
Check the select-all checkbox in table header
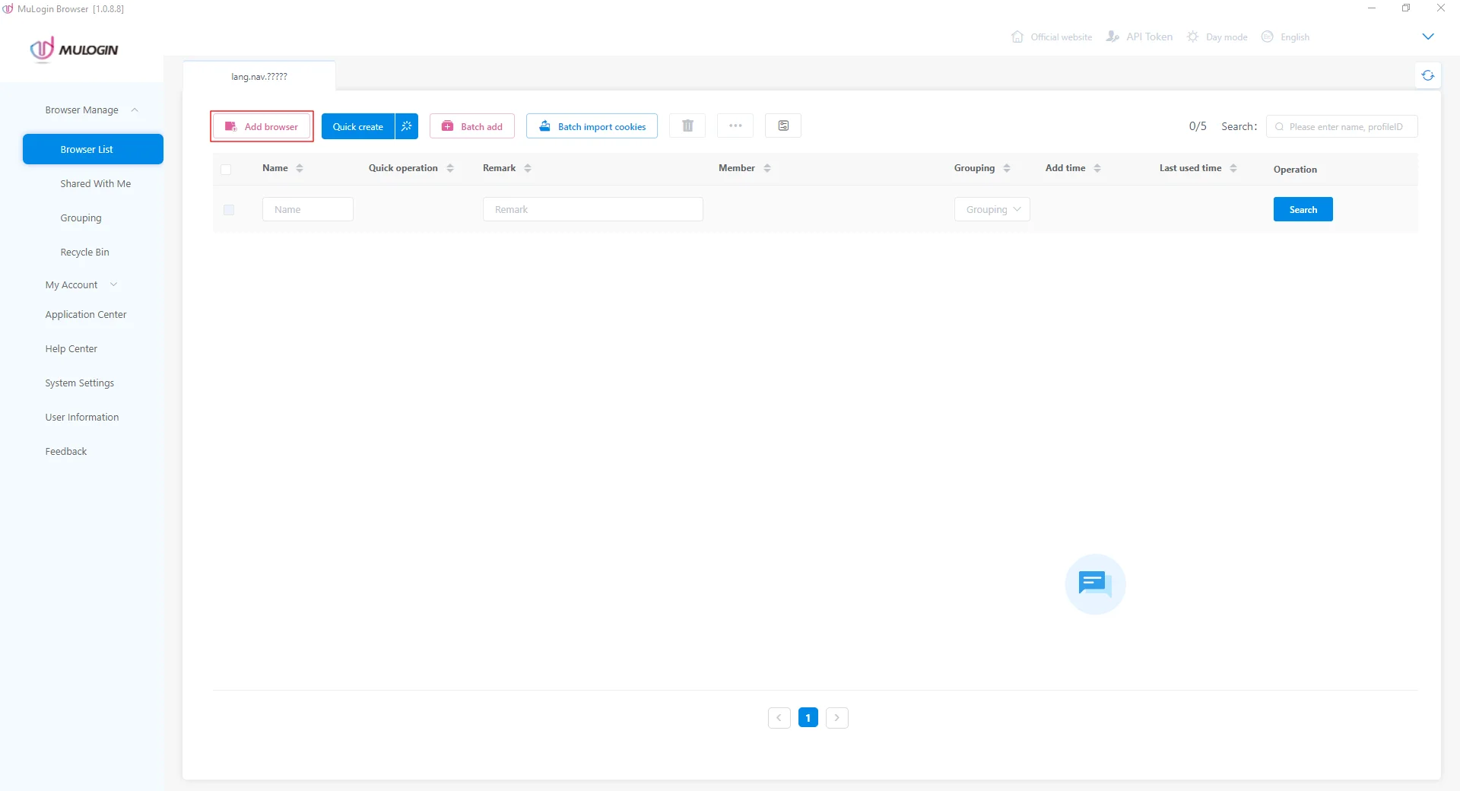[226, 169]
